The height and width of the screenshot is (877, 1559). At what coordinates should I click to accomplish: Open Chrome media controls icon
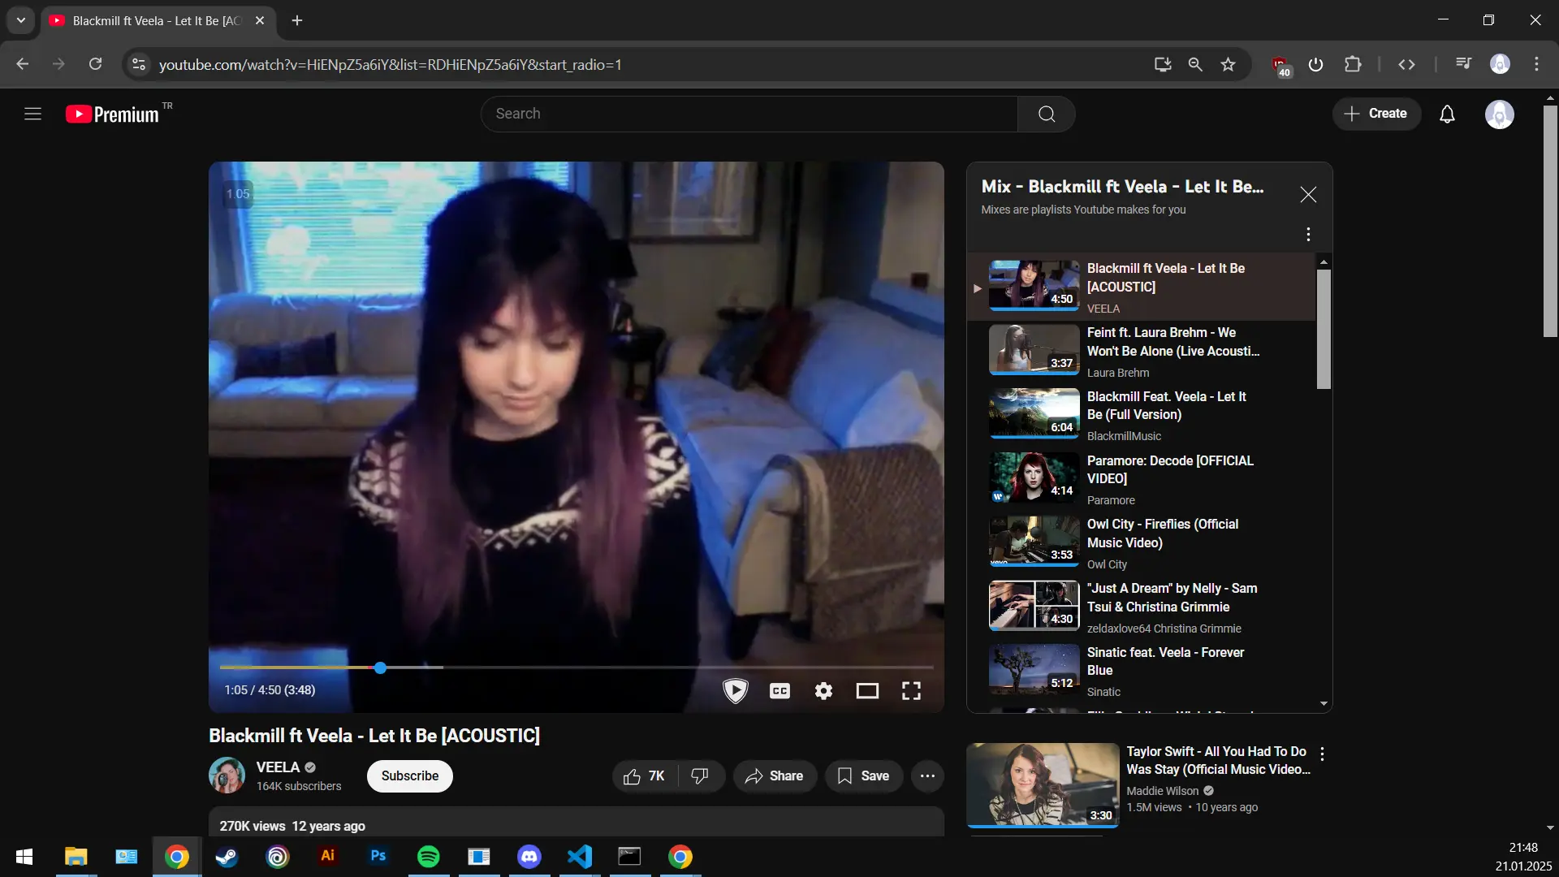1463,64
